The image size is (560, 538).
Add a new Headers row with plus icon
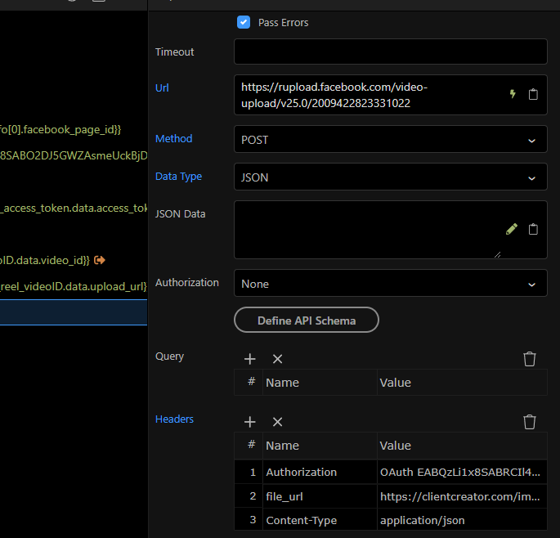click(250, 422)
